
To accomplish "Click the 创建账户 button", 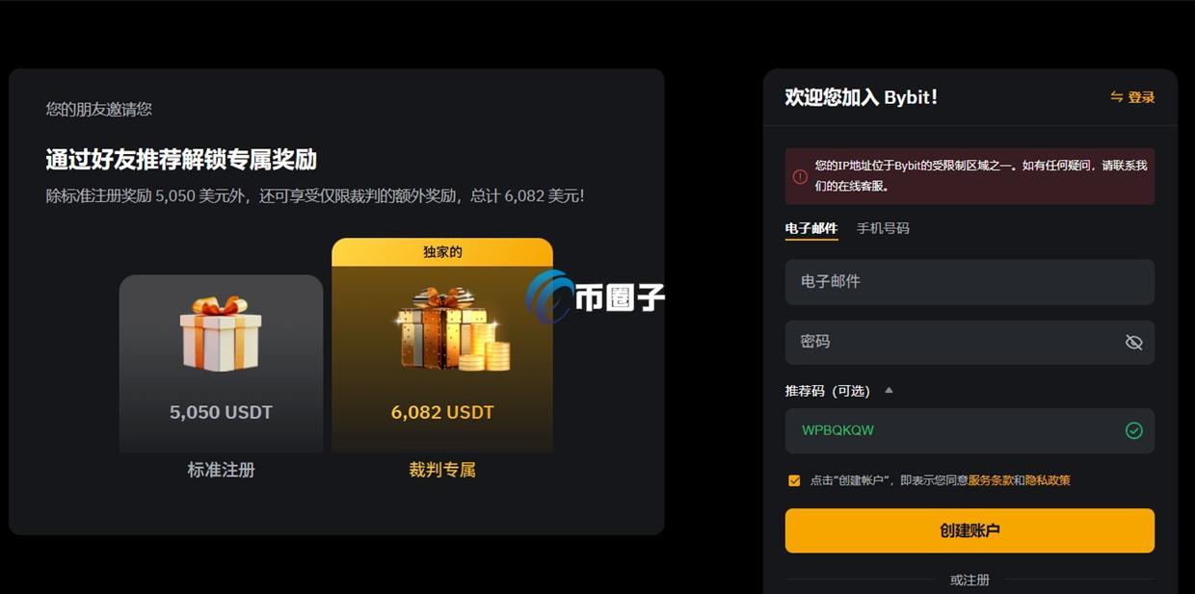I will pos(969,530).
